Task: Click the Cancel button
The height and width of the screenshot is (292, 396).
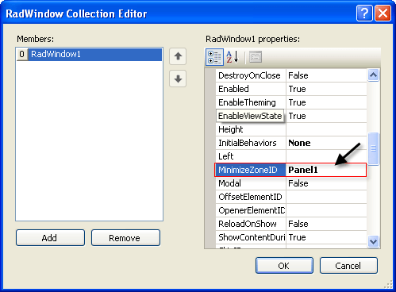Action: [348, 265]
